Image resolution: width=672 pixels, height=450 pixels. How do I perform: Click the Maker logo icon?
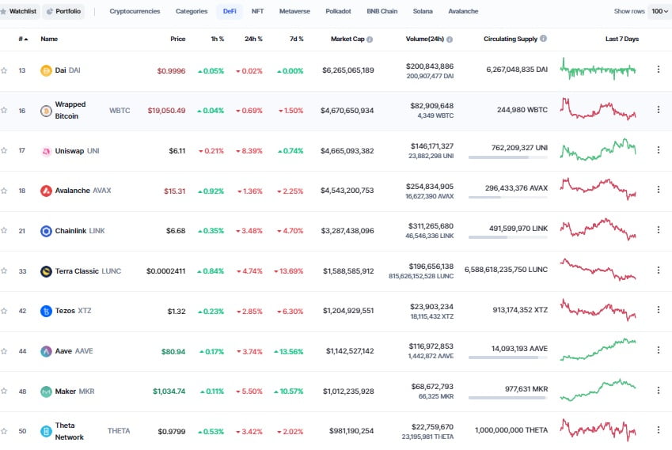point(46,391)
